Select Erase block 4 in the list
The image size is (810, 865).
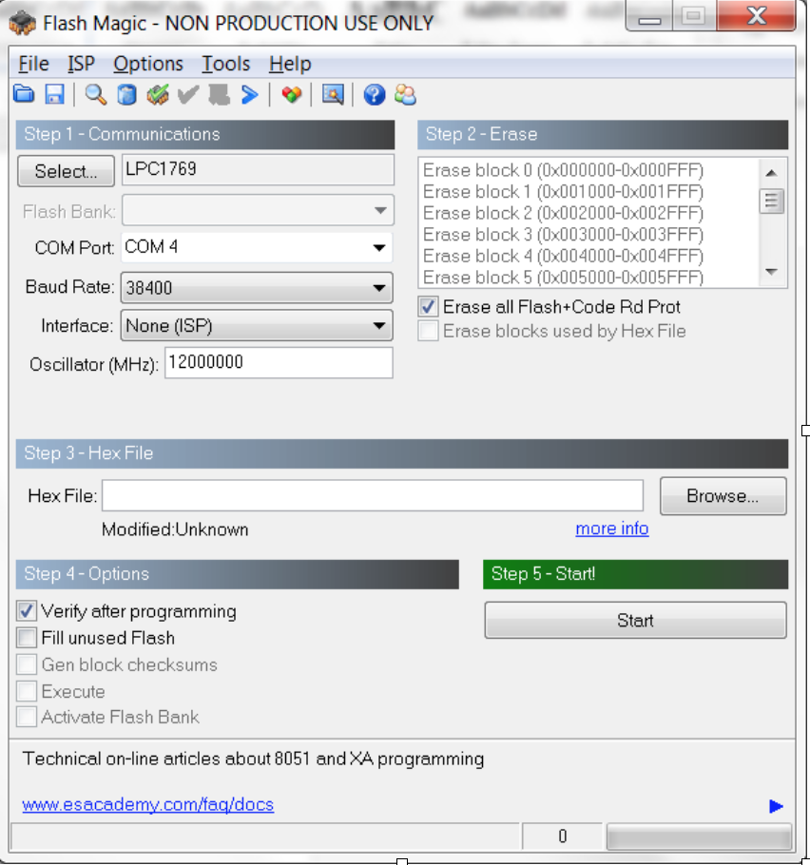(x=563, y=257)
